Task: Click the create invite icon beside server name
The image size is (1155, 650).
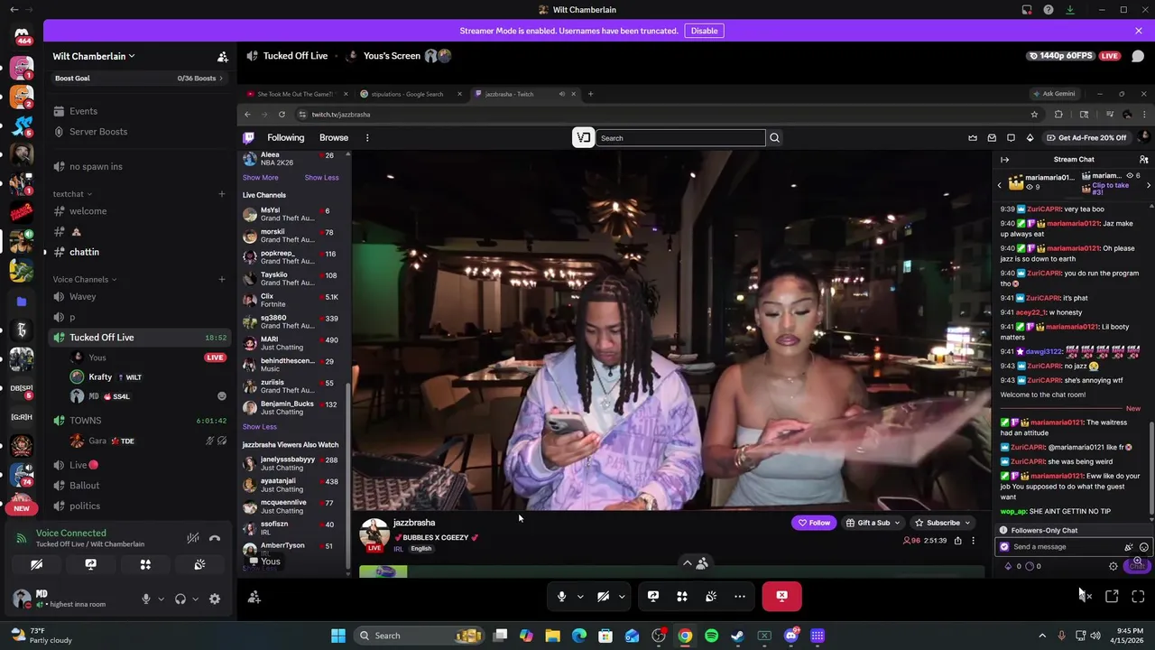Action: 223,56
